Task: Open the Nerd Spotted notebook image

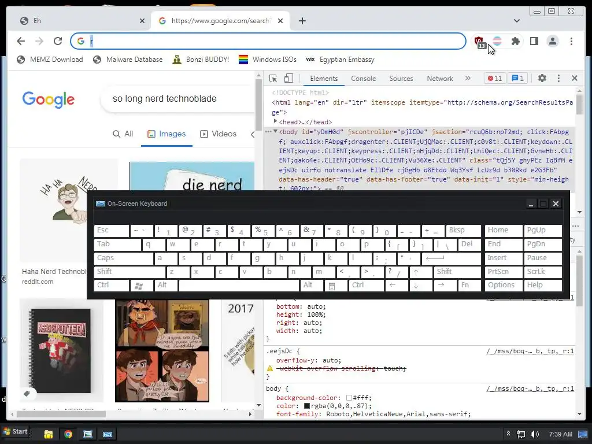Action: (61, 350)
